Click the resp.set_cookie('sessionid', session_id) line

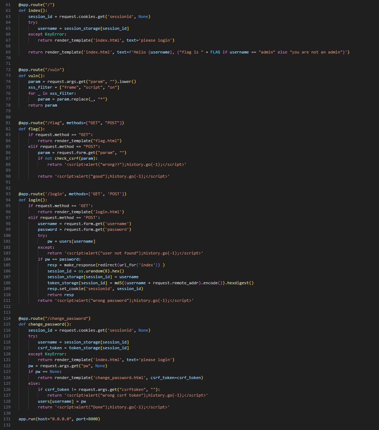95,289
